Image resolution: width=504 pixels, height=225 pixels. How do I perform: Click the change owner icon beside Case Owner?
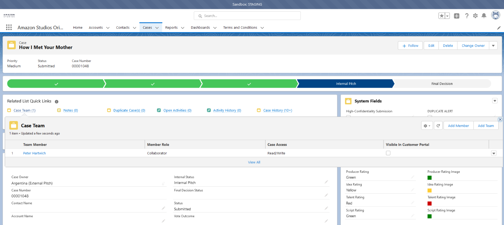click(163, 184)
